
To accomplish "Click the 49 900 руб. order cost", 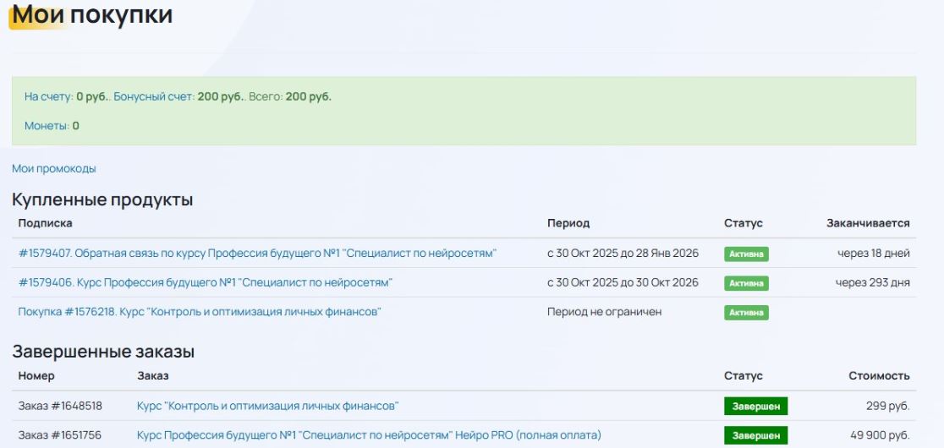I will click(x=881, y=435).
